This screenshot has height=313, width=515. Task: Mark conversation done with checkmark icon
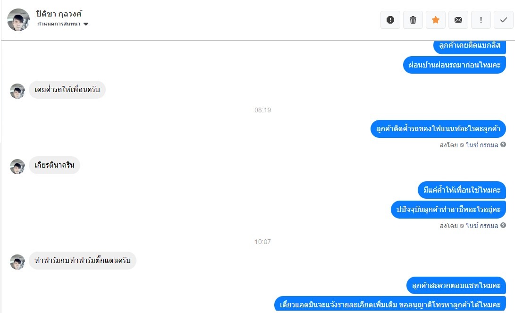coord(504,20)
